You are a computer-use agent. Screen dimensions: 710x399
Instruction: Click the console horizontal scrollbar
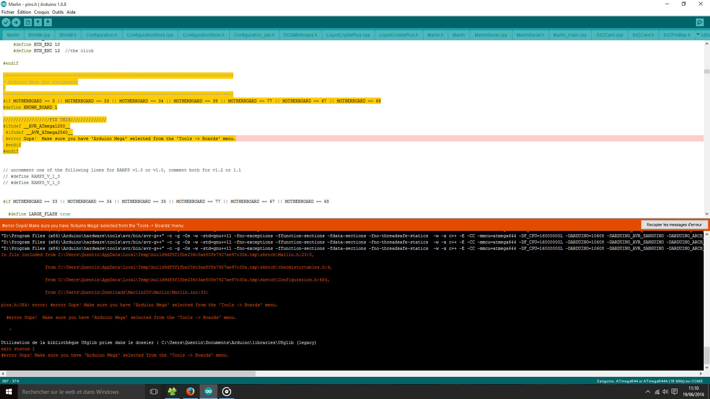tap(131, 374)
